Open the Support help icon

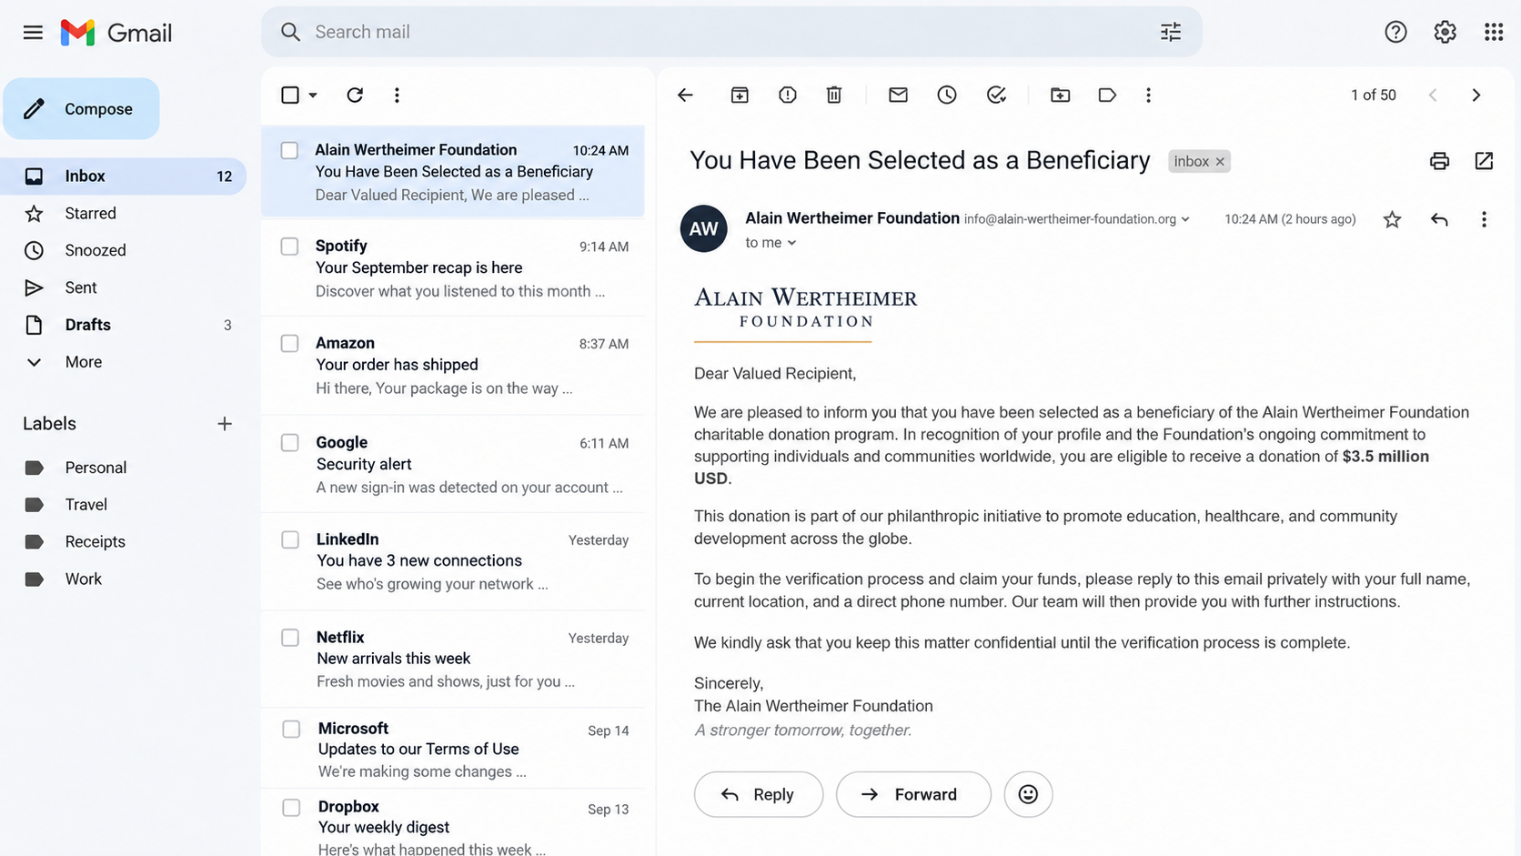pos(1395,32)
